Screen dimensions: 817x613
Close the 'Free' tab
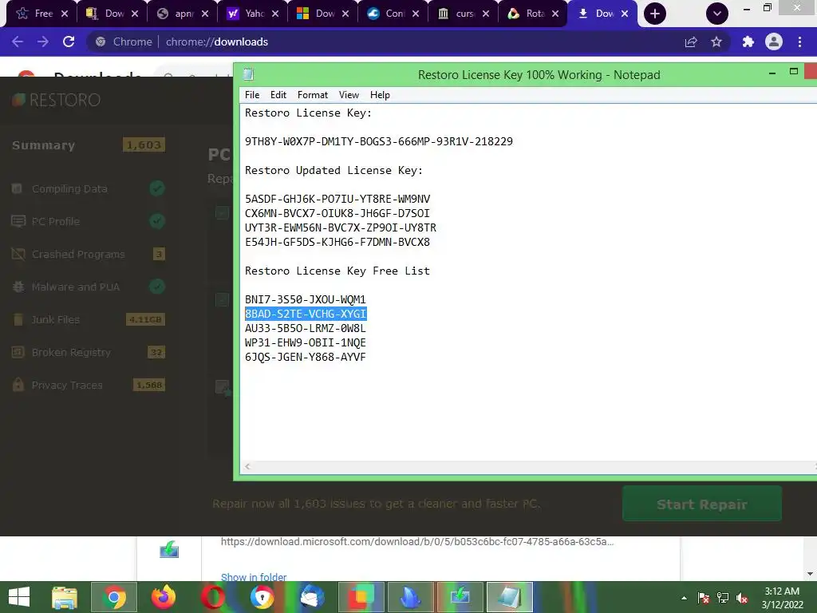65,14
